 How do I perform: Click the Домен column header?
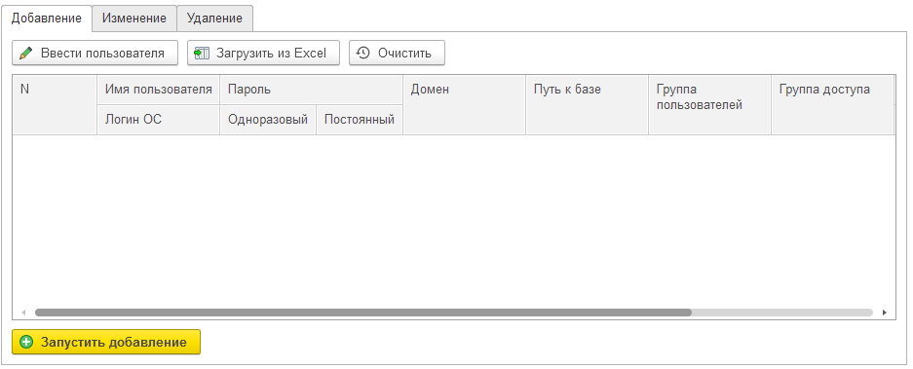464,105
